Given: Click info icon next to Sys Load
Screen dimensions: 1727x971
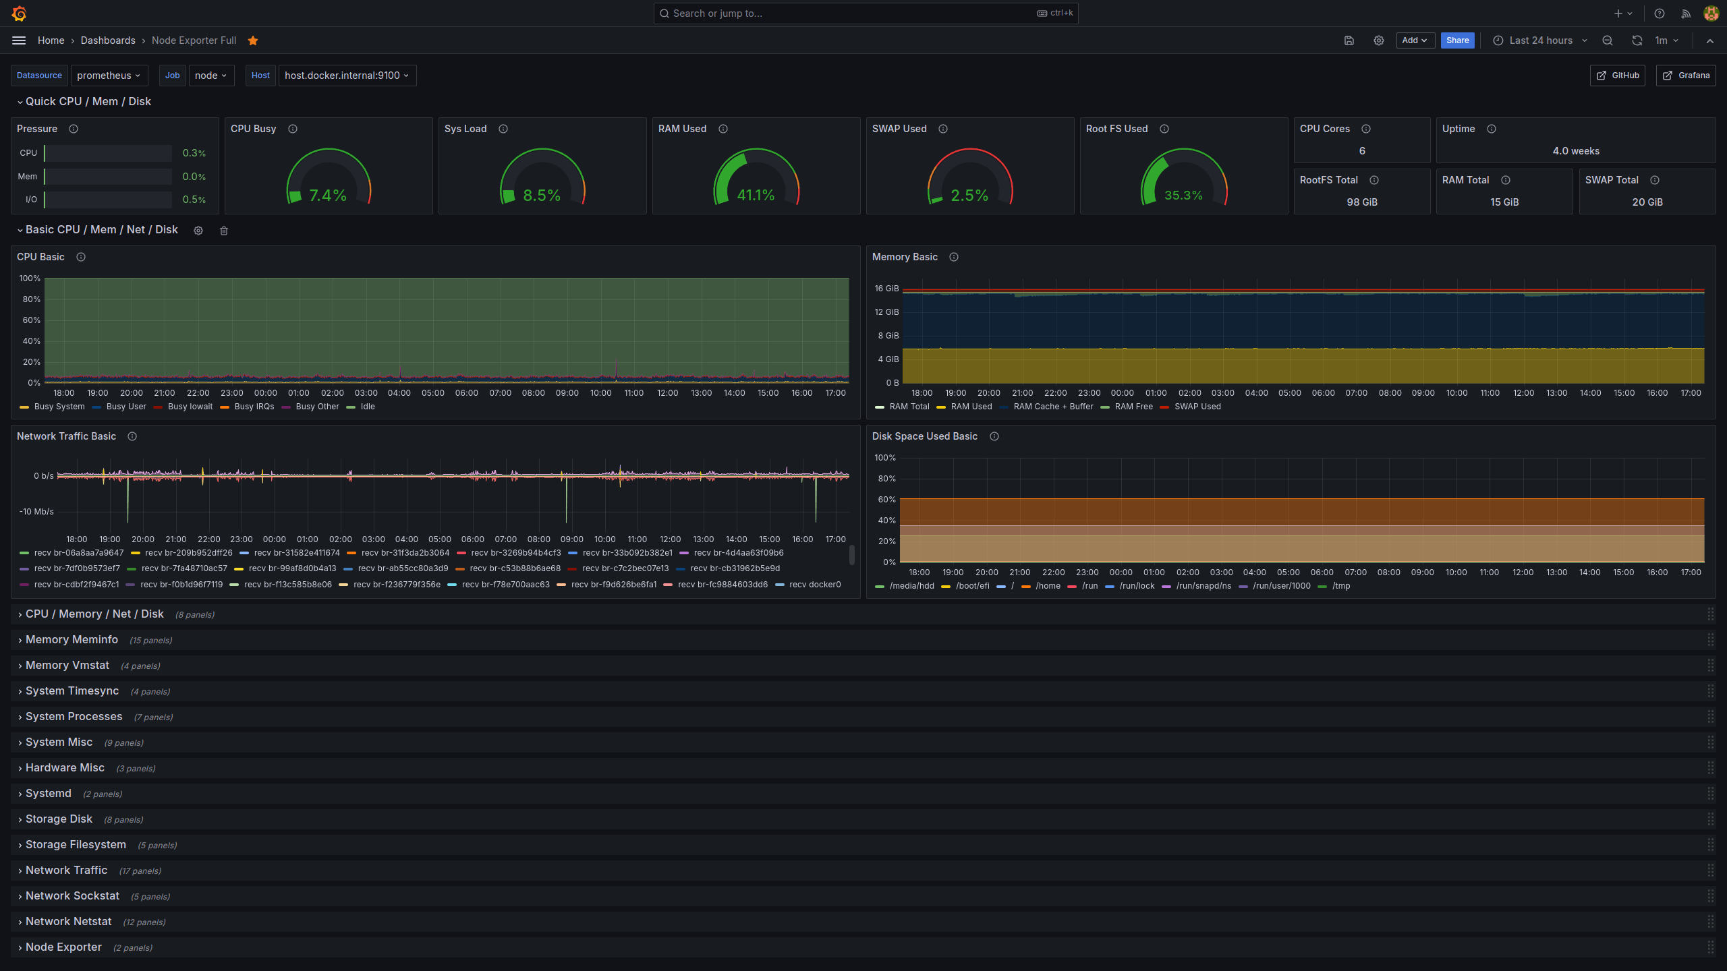Looking at the screenshot, I should click(x=503, y=129).
